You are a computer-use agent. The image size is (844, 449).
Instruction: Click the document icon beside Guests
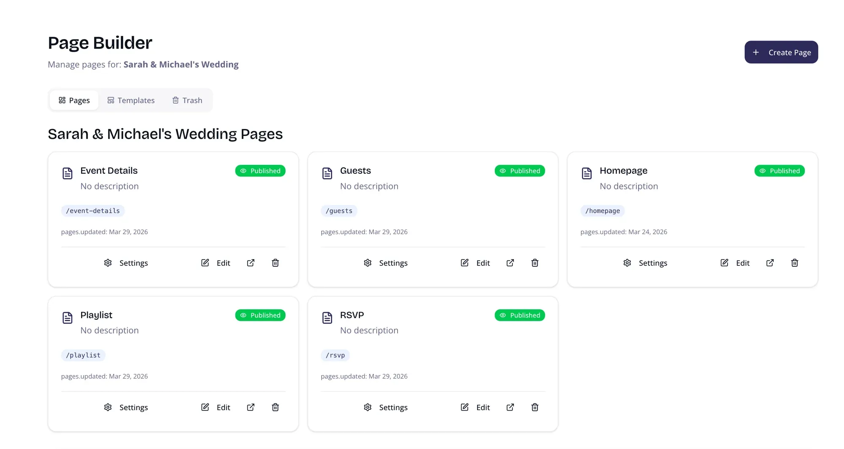pos(327,173)
